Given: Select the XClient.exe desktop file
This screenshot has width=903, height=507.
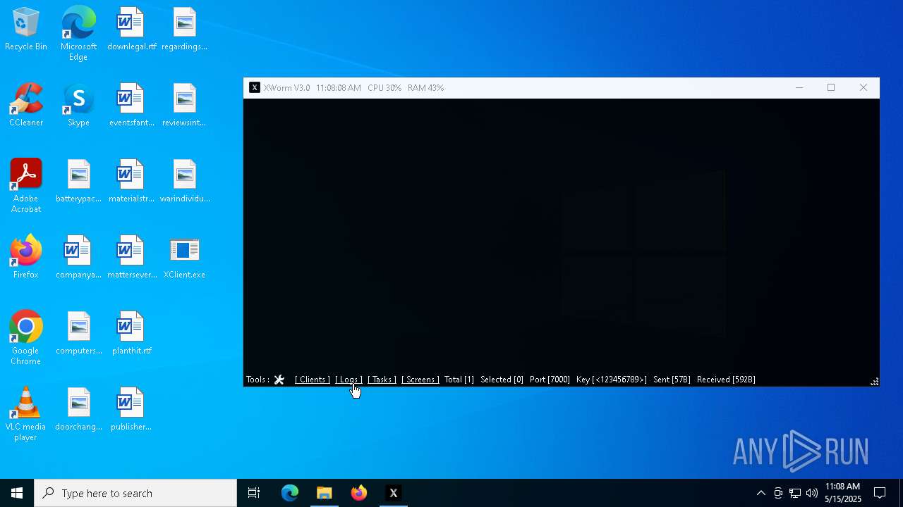Looking at the screenshot, I should [184, 258].
